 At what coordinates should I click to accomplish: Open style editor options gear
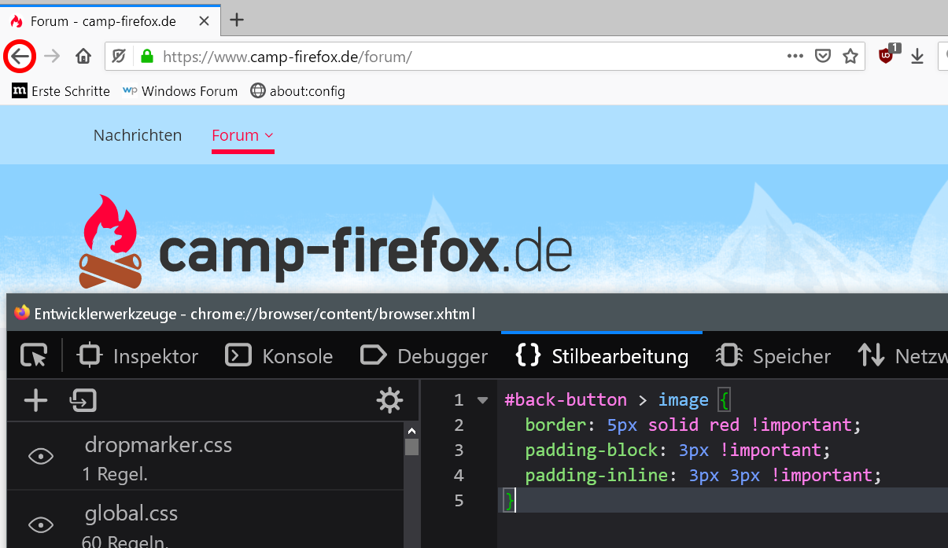[x=389, y=401]
